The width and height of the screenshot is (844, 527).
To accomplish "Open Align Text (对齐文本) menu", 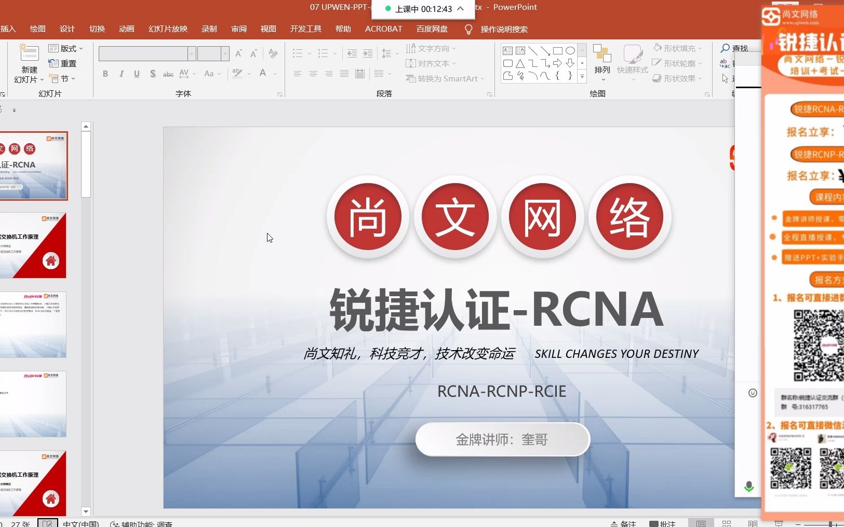I will (431, 63).
